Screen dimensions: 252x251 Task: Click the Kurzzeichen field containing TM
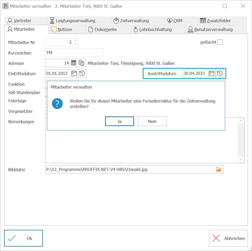[x=74, y=53]
